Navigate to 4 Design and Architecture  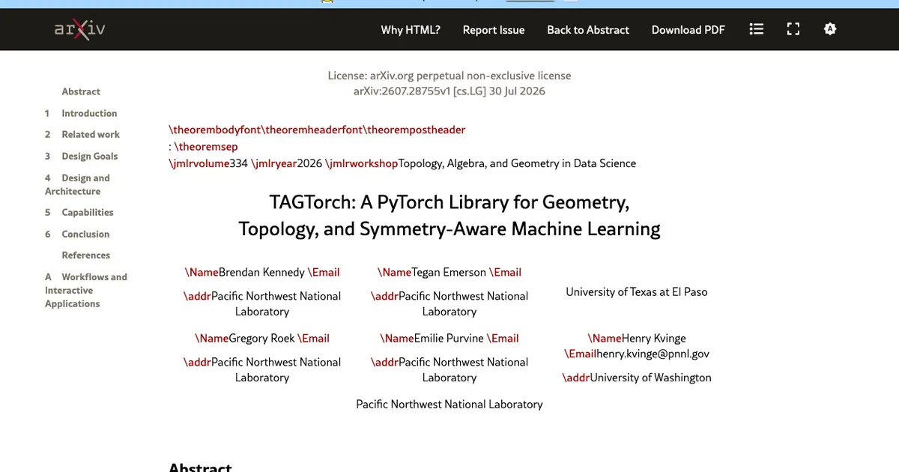[x=77, y=184]
